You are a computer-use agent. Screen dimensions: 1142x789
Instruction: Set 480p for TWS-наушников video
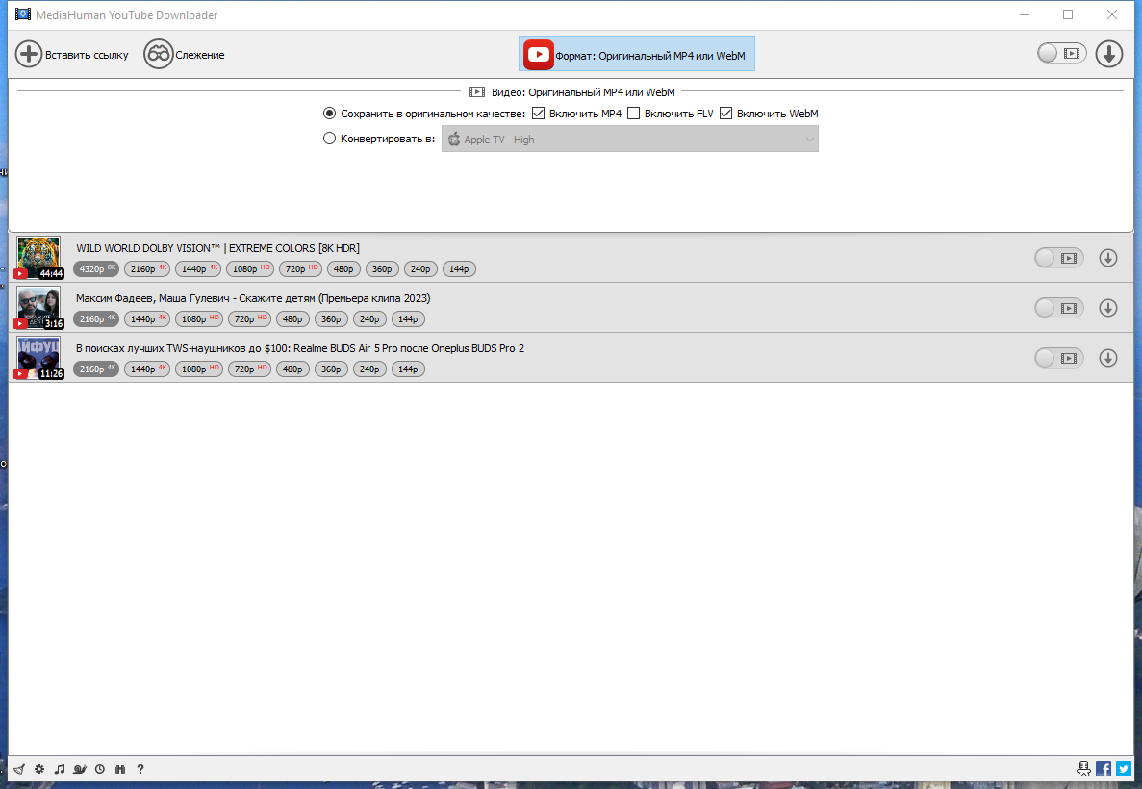tap(292, 369)
